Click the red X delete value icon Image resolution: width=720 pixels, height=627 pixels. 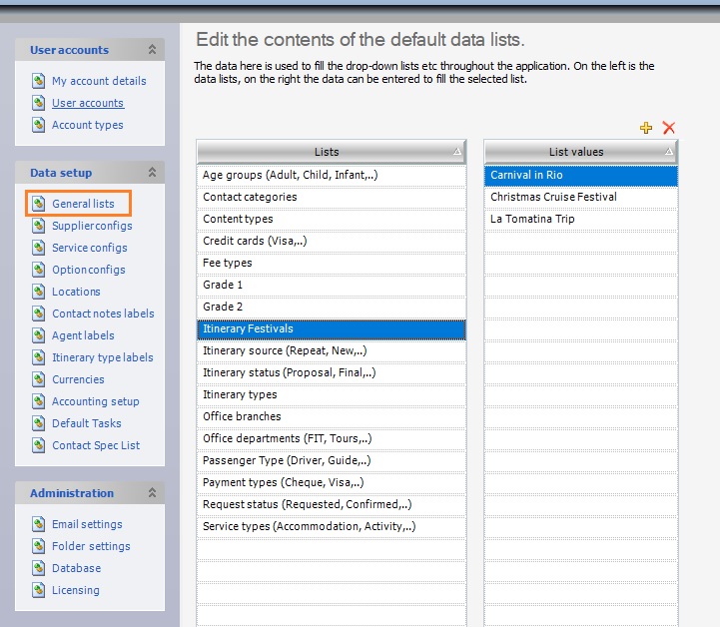(669, 128)
